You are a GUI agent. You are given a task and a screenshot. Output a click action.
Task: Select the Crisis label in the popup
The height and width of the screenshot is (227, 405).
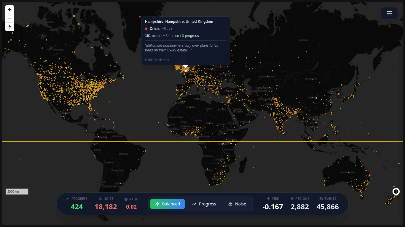(154, 28)
